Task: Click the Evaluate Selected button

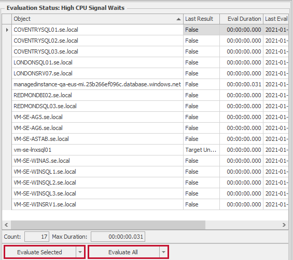Action: point(40,252)
